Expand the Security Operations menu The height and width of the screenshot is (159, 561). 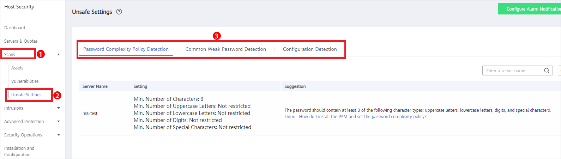tap(59, 135)
